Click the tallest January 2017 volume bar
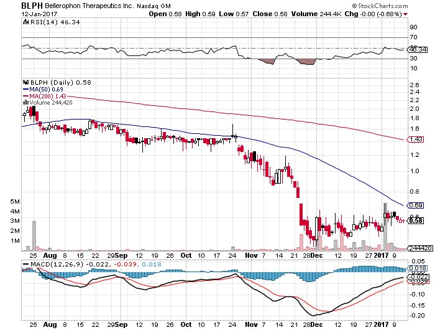Viewport: 435px width, 330px height. coord(385,227)
